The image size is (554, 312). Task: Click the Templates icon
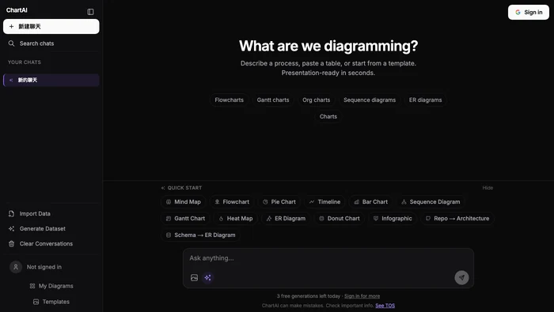click(36, 302)
